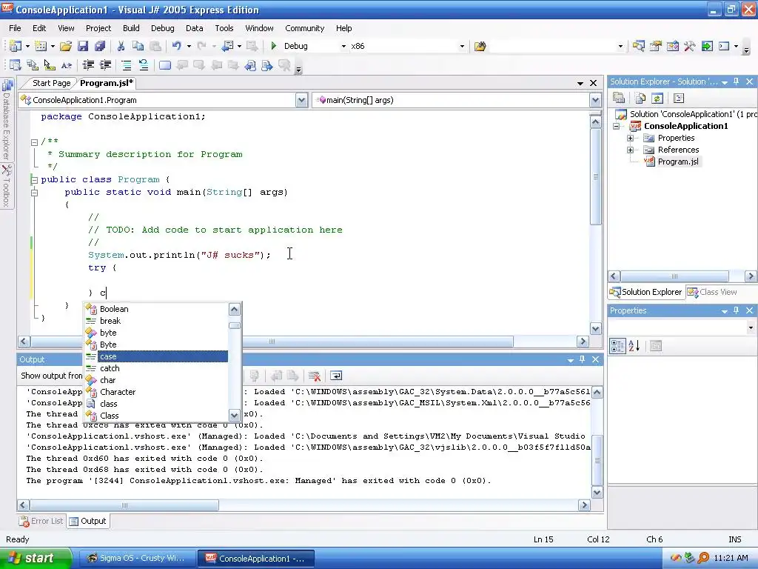Open the Debug menu
The width and height of the screenshot is (758, 569).
pos(162,28)
